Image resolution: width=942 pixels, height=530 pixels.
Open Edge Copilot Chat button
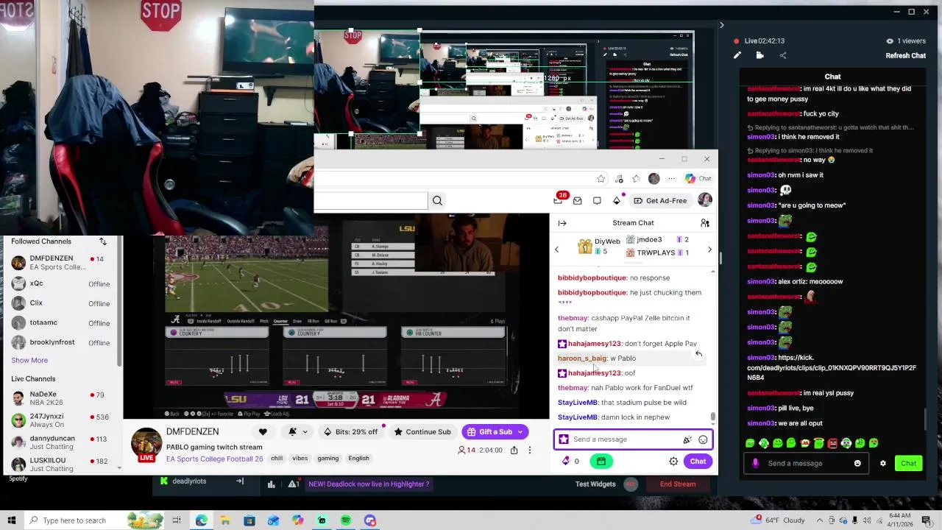pos(697,178)
